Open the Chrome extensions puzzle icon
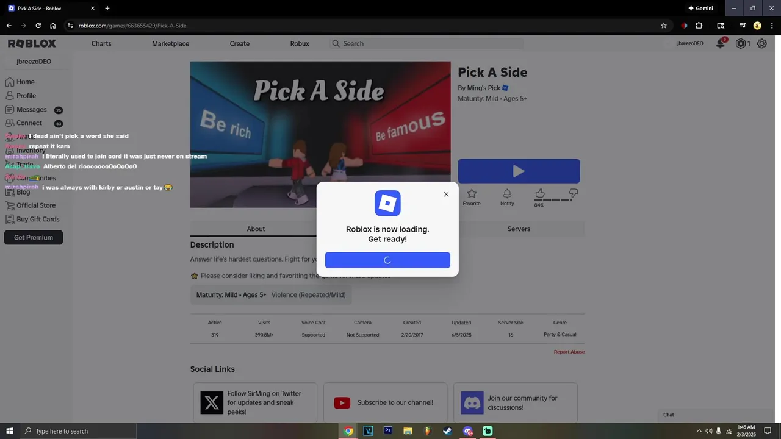This screenshot has width=781, height=439. click(699, 26)
